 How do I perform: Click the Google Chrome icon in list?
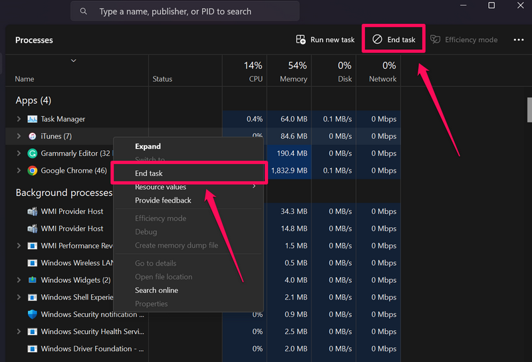pyautogui.click(x=32, y=171)
